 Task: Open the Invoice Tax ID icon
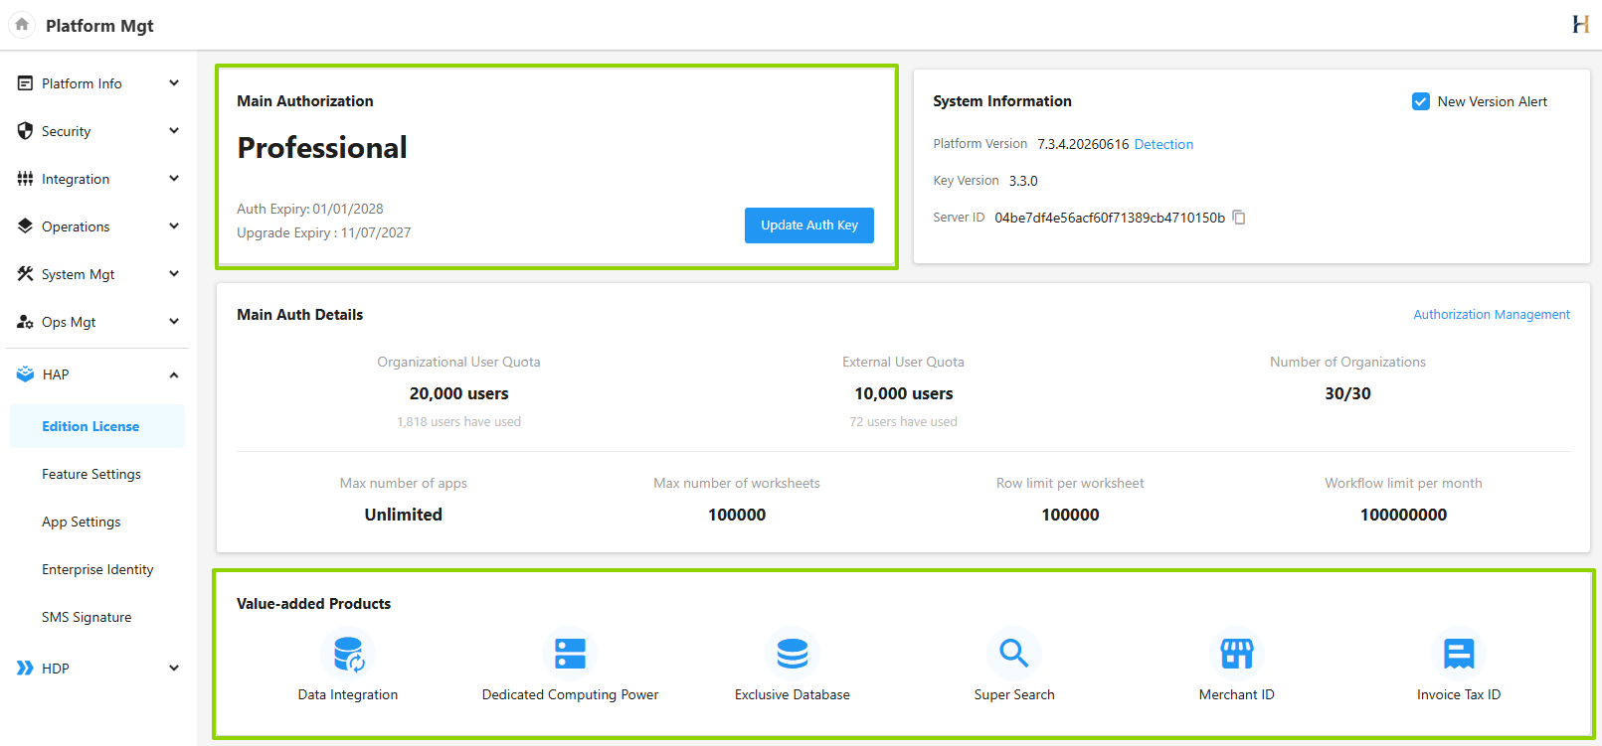1459,654
